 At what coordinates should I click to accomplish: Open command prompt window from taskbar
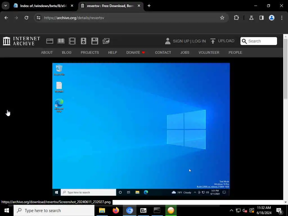(157, 210)
